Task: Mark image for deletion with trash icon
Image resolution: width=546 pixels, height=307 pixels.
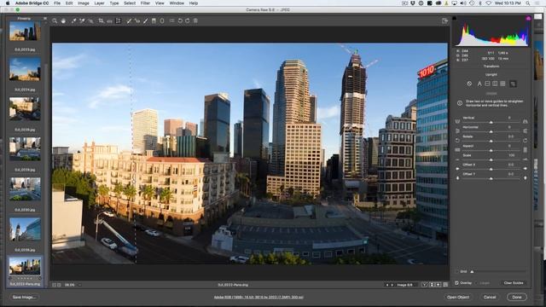Action: coord(195,20)
